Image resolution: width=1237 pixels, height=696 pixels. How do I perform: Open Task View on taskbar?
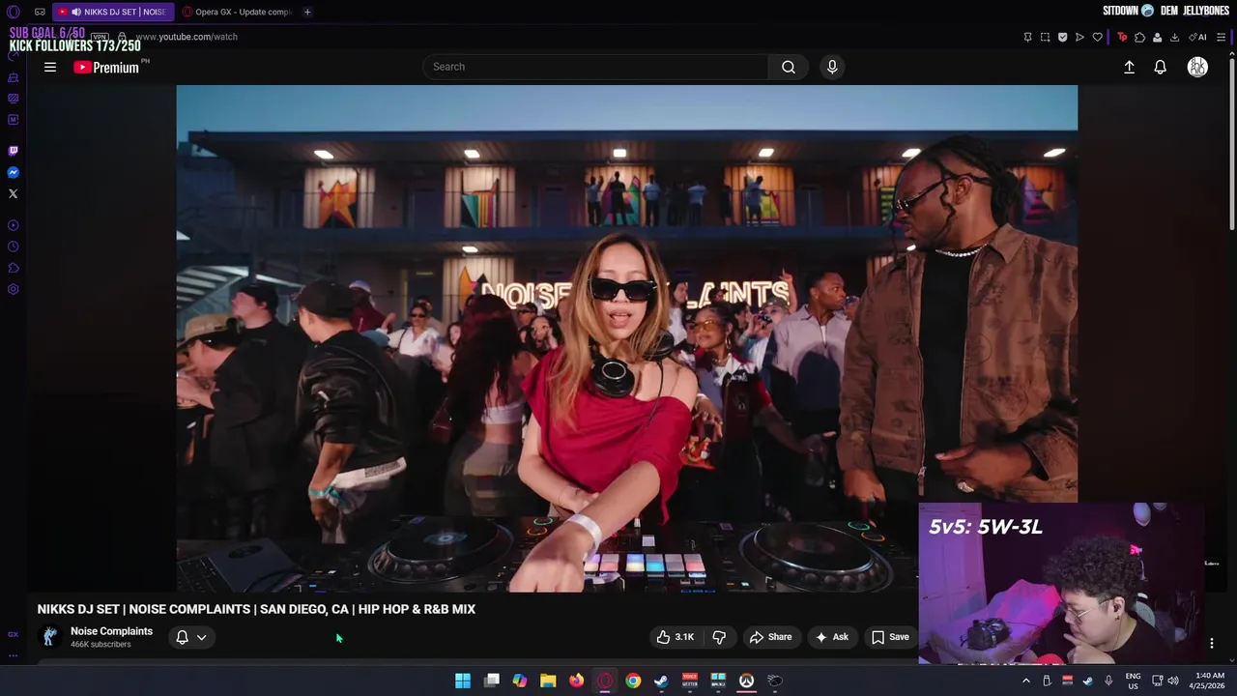tap(491, 681)
